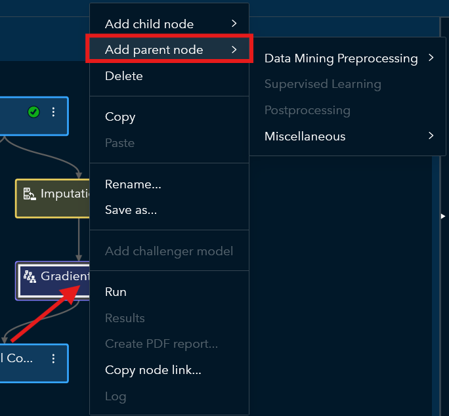Select Rename... from the context menu
This screenshot has height=416, width=449.
tap(133, 184)
